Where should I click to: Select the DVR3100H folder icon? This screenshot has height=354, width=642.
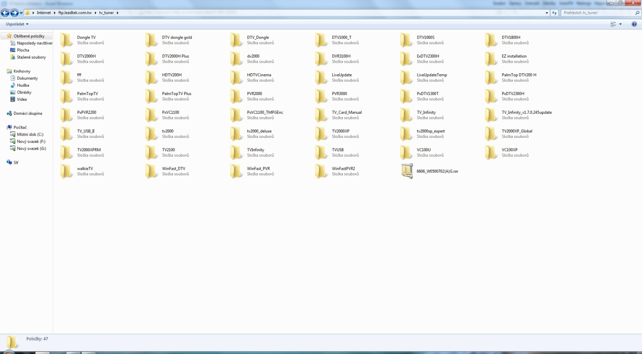[322, 59]
